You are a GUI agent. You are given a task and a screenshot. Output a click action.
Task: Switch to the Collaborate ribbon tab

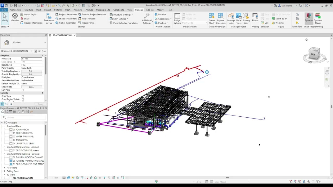click(119, 10)
